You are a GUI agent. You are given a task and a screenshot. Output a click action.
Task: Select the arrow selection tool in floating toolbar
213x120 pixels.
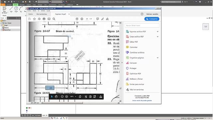click(x=52, y=97)
